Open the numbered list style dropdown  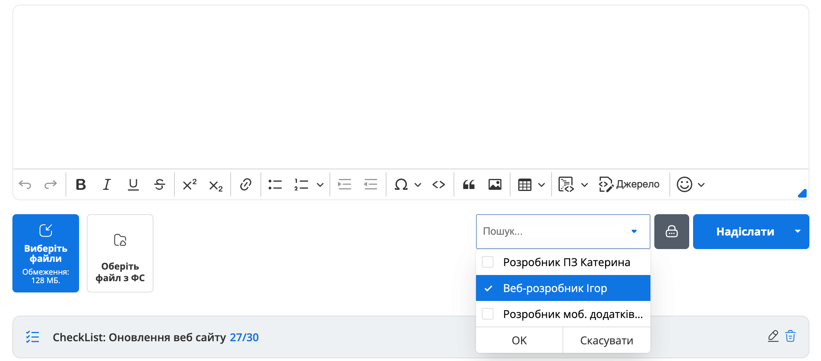(320, 185)
